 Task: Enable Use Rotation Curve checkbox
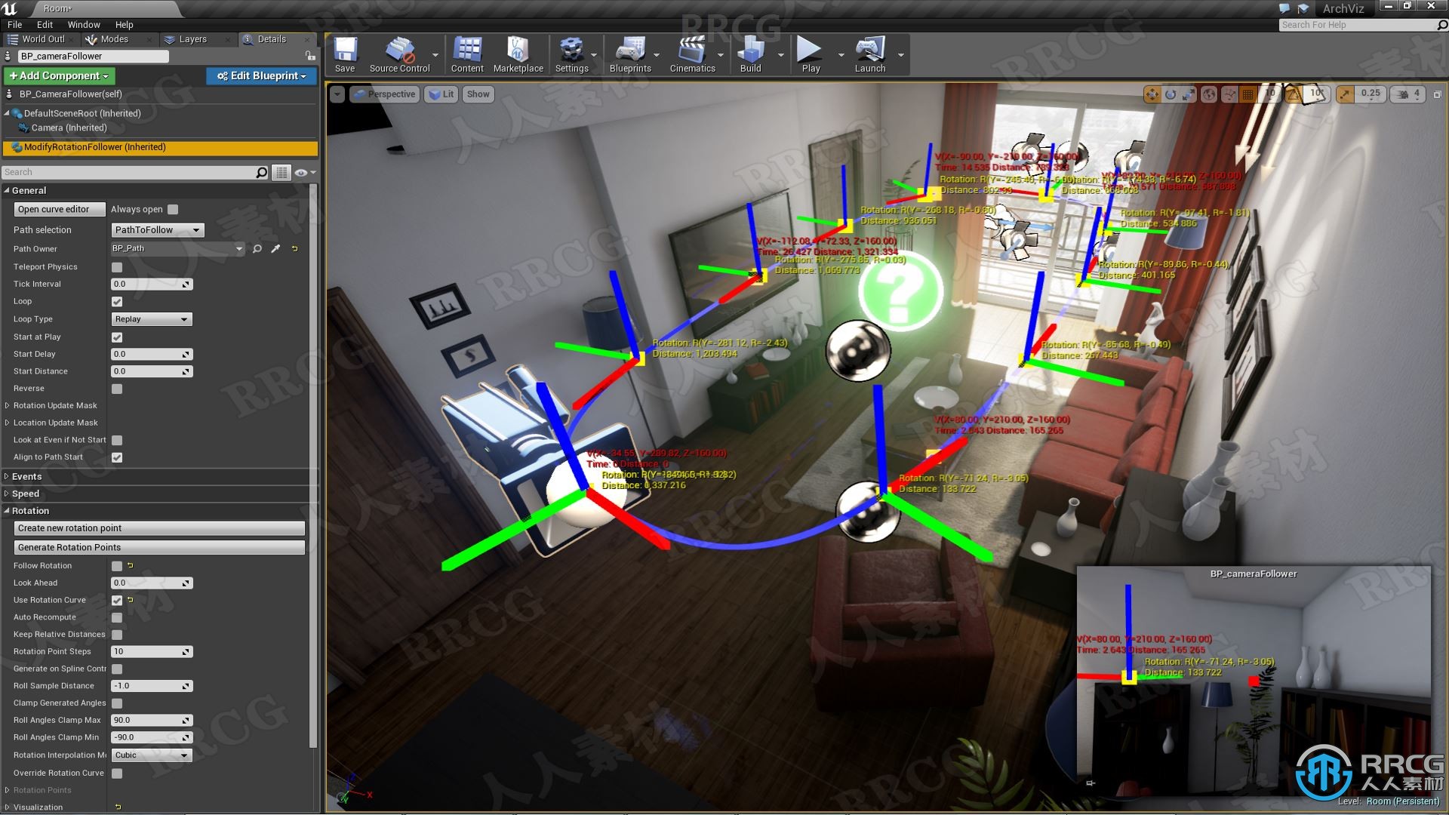point(116,600)
